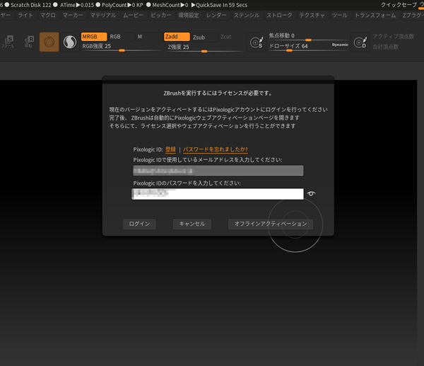This screenshot has width=424, height=366.
Task: Toggle the M material mode button
Action: click(x=148, y=37)
